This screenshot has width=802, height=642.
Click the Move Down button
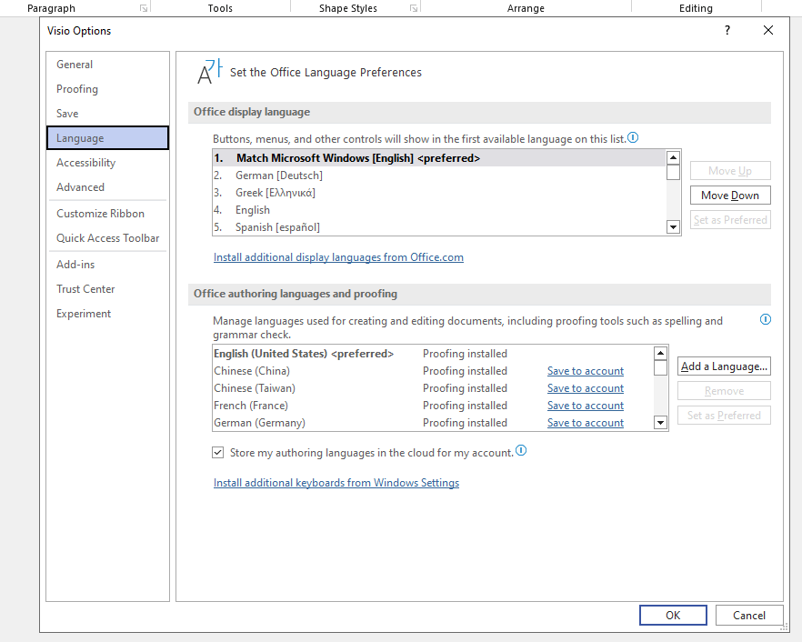click(x=730, y=196)
